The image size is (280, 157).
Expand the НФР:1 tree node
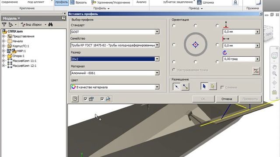(x=3, y=51)
